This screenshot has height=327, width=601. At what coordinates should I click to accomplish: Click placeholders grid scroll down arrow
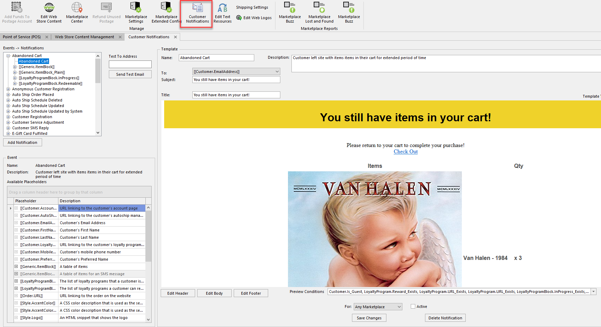(149, 319)
